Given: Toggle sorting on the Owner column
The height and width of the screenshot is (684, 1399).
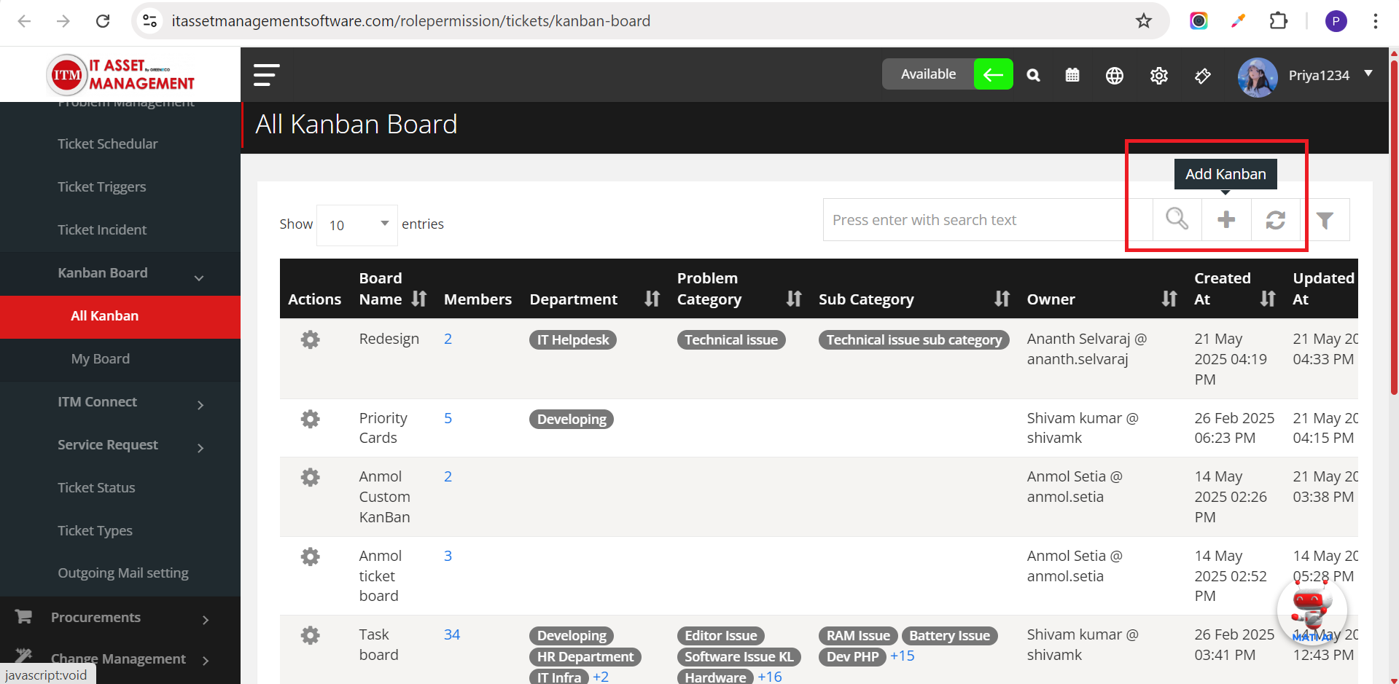Looking at the screenshot, I should pos(1169,299).
